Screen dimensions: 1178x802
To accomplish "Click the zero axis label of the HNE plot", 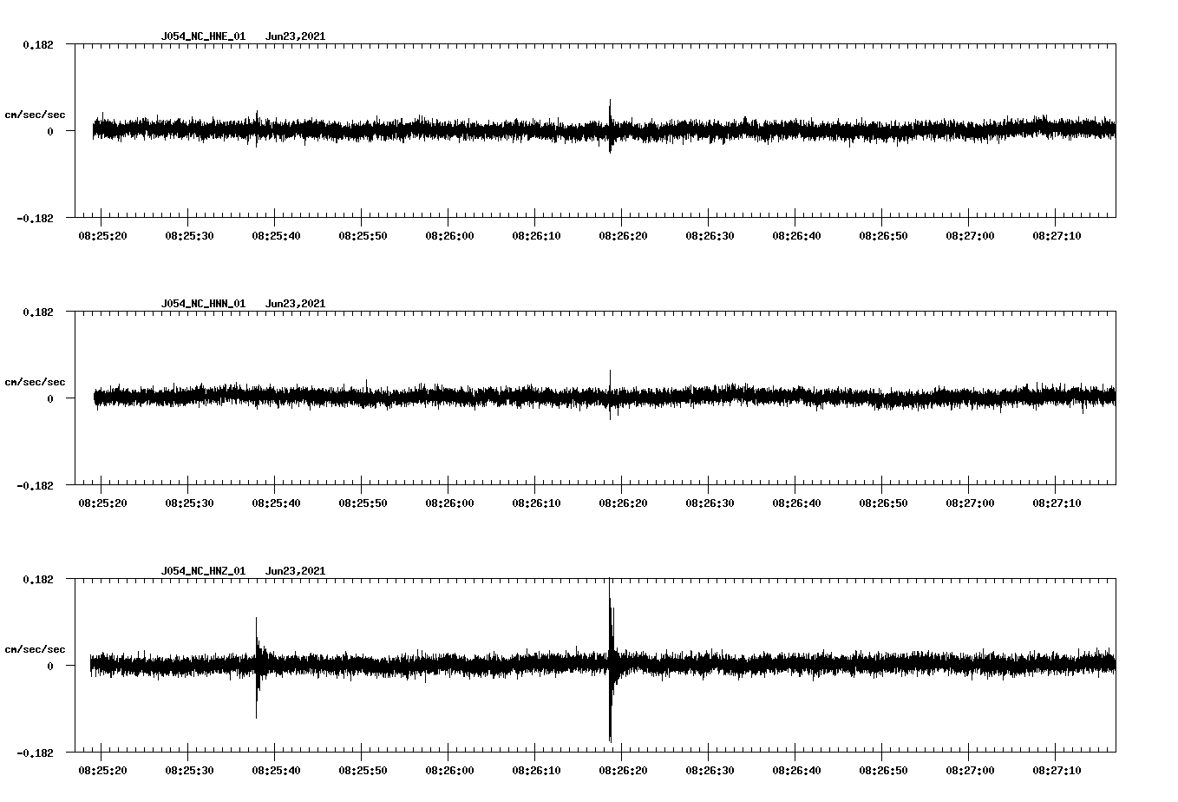I will (x=50, y=131).
